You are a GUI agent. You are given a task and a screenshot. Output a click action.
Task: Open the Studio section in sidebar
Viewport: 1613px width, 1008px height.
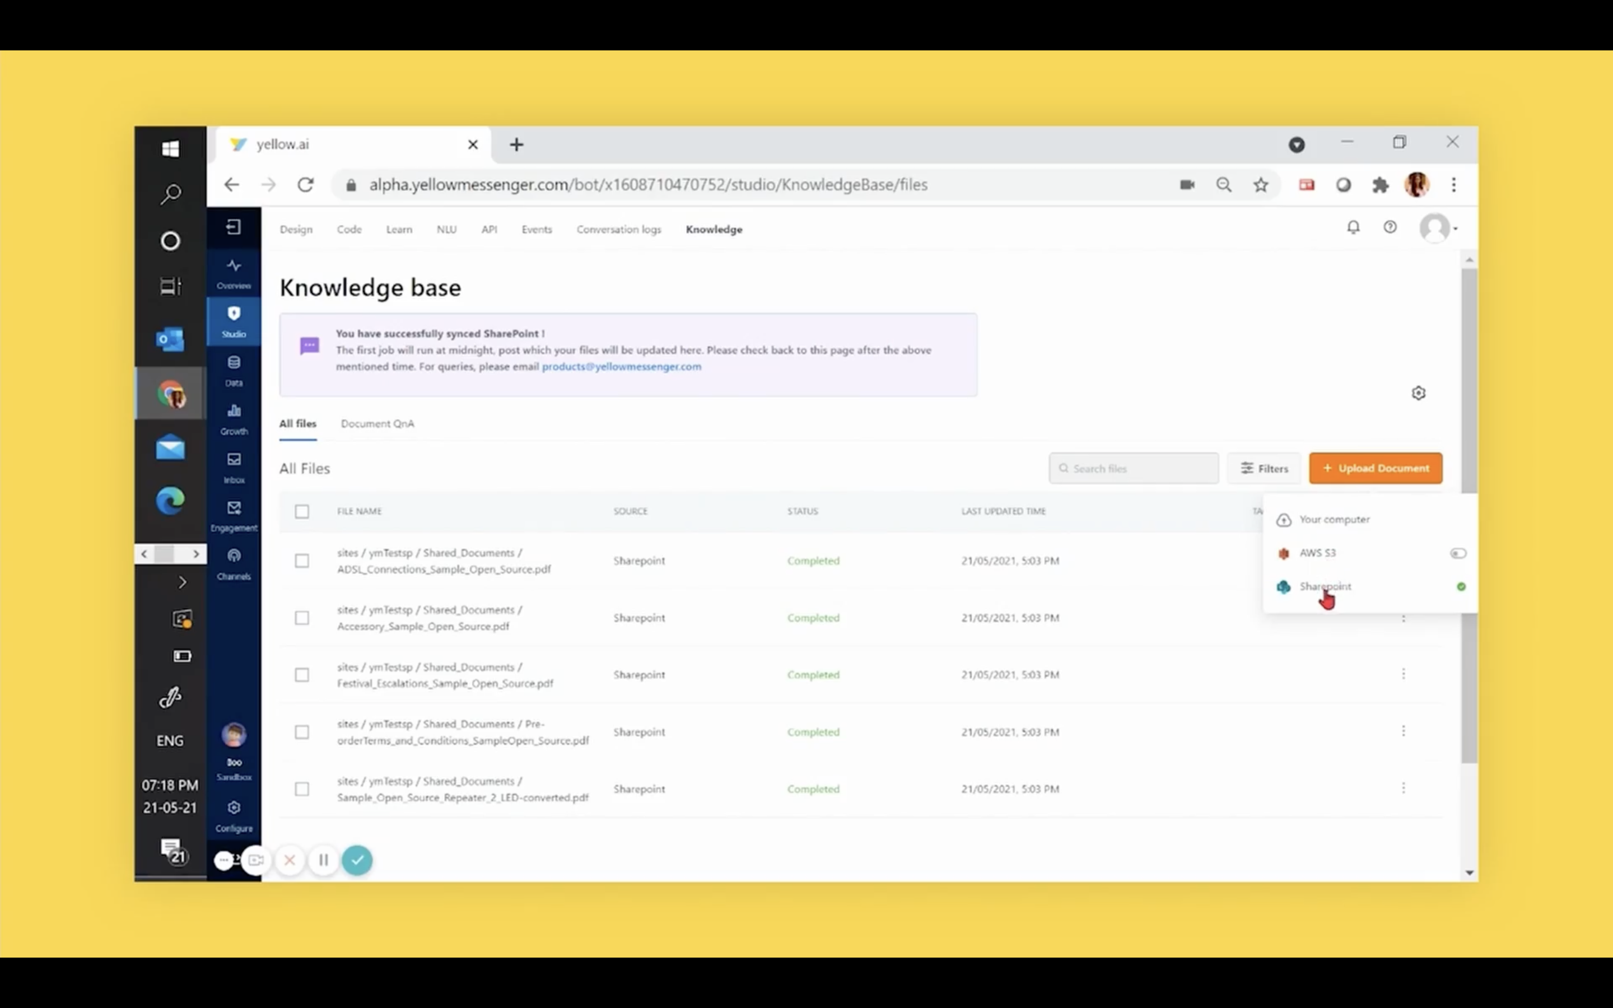(234, 322)
